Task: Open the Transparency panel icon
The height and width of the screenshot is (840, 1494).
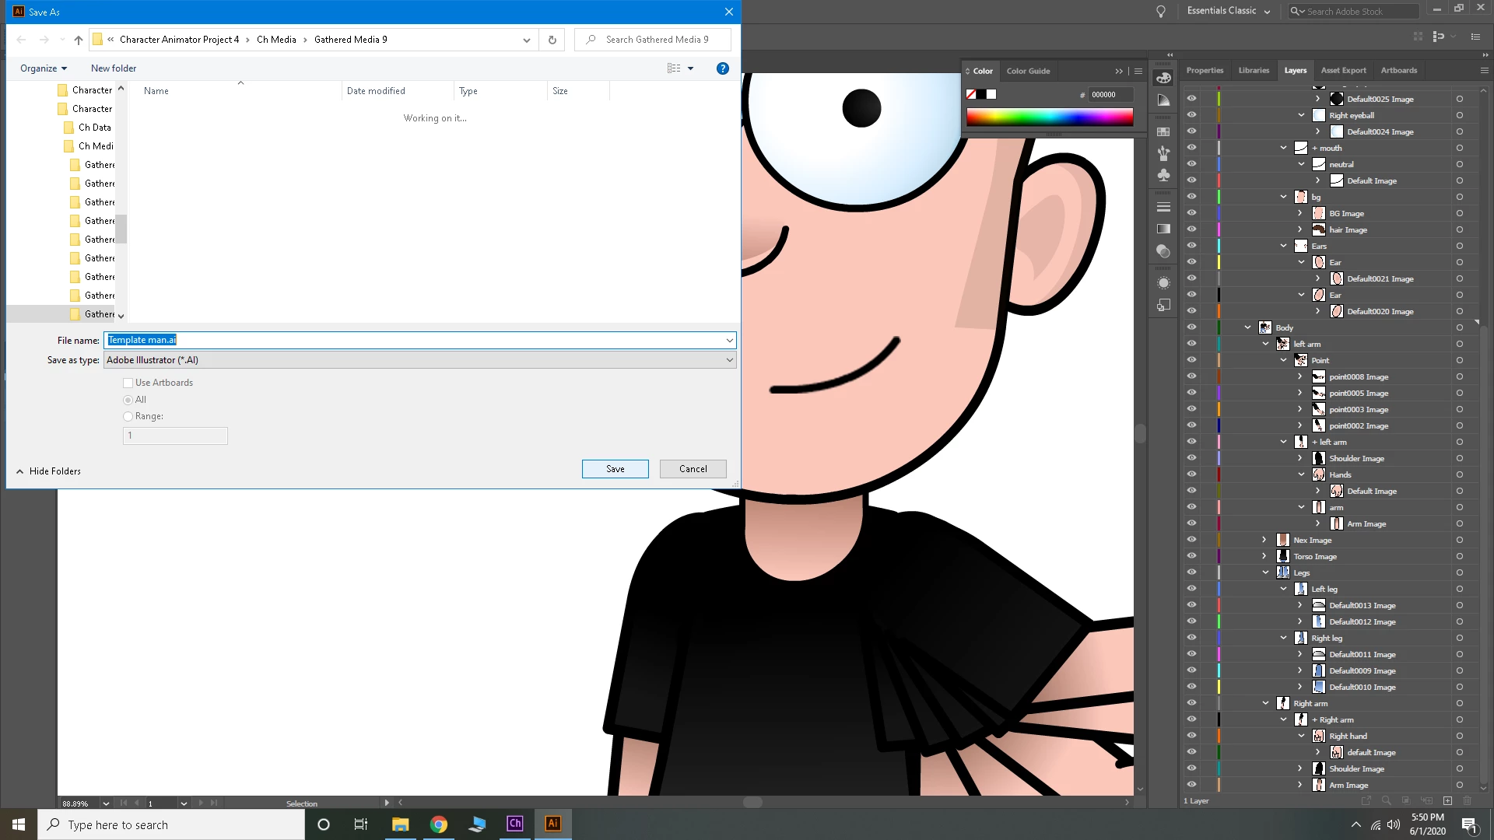Action: (1163, 251)
